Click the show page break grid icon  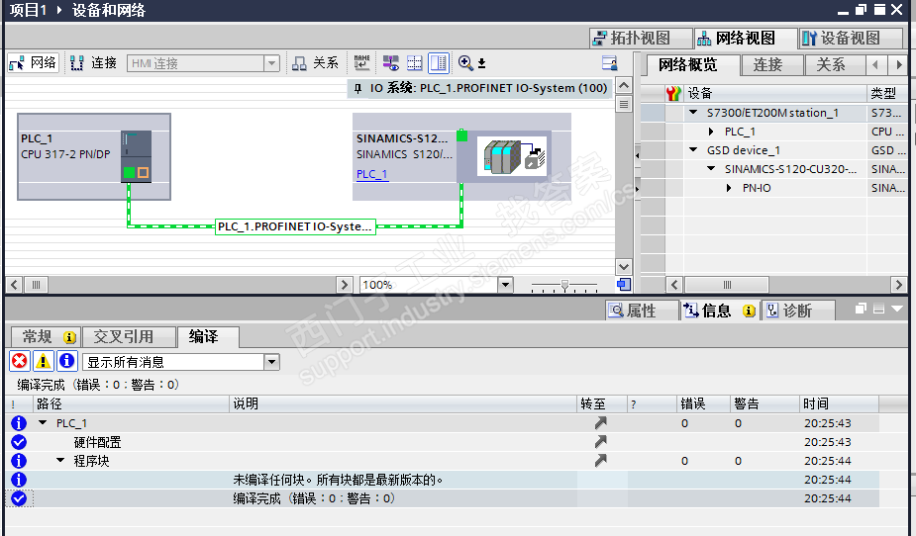click(x=414, y=62)
